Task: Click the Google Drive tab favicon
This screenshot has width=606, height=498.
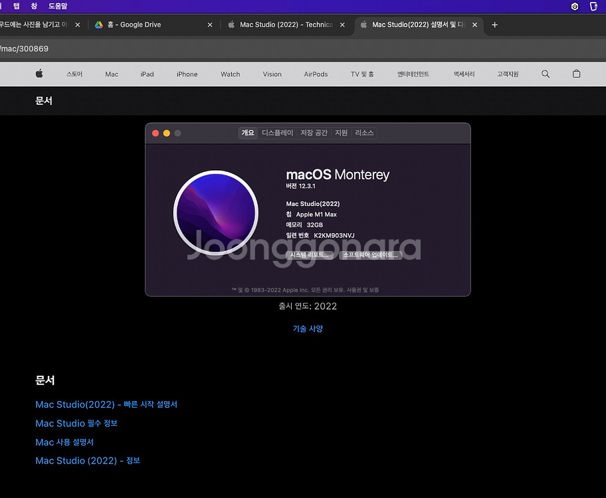Action: click(99, 25)
